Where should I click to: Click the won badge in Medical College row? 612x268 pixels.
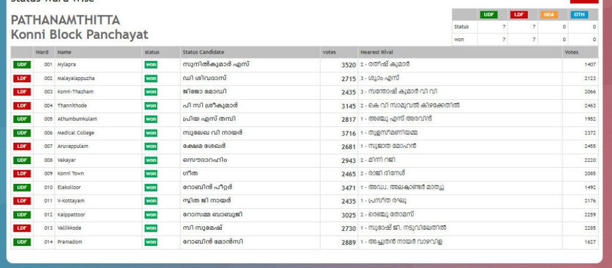pyautogui.click(x=151, y=133)
